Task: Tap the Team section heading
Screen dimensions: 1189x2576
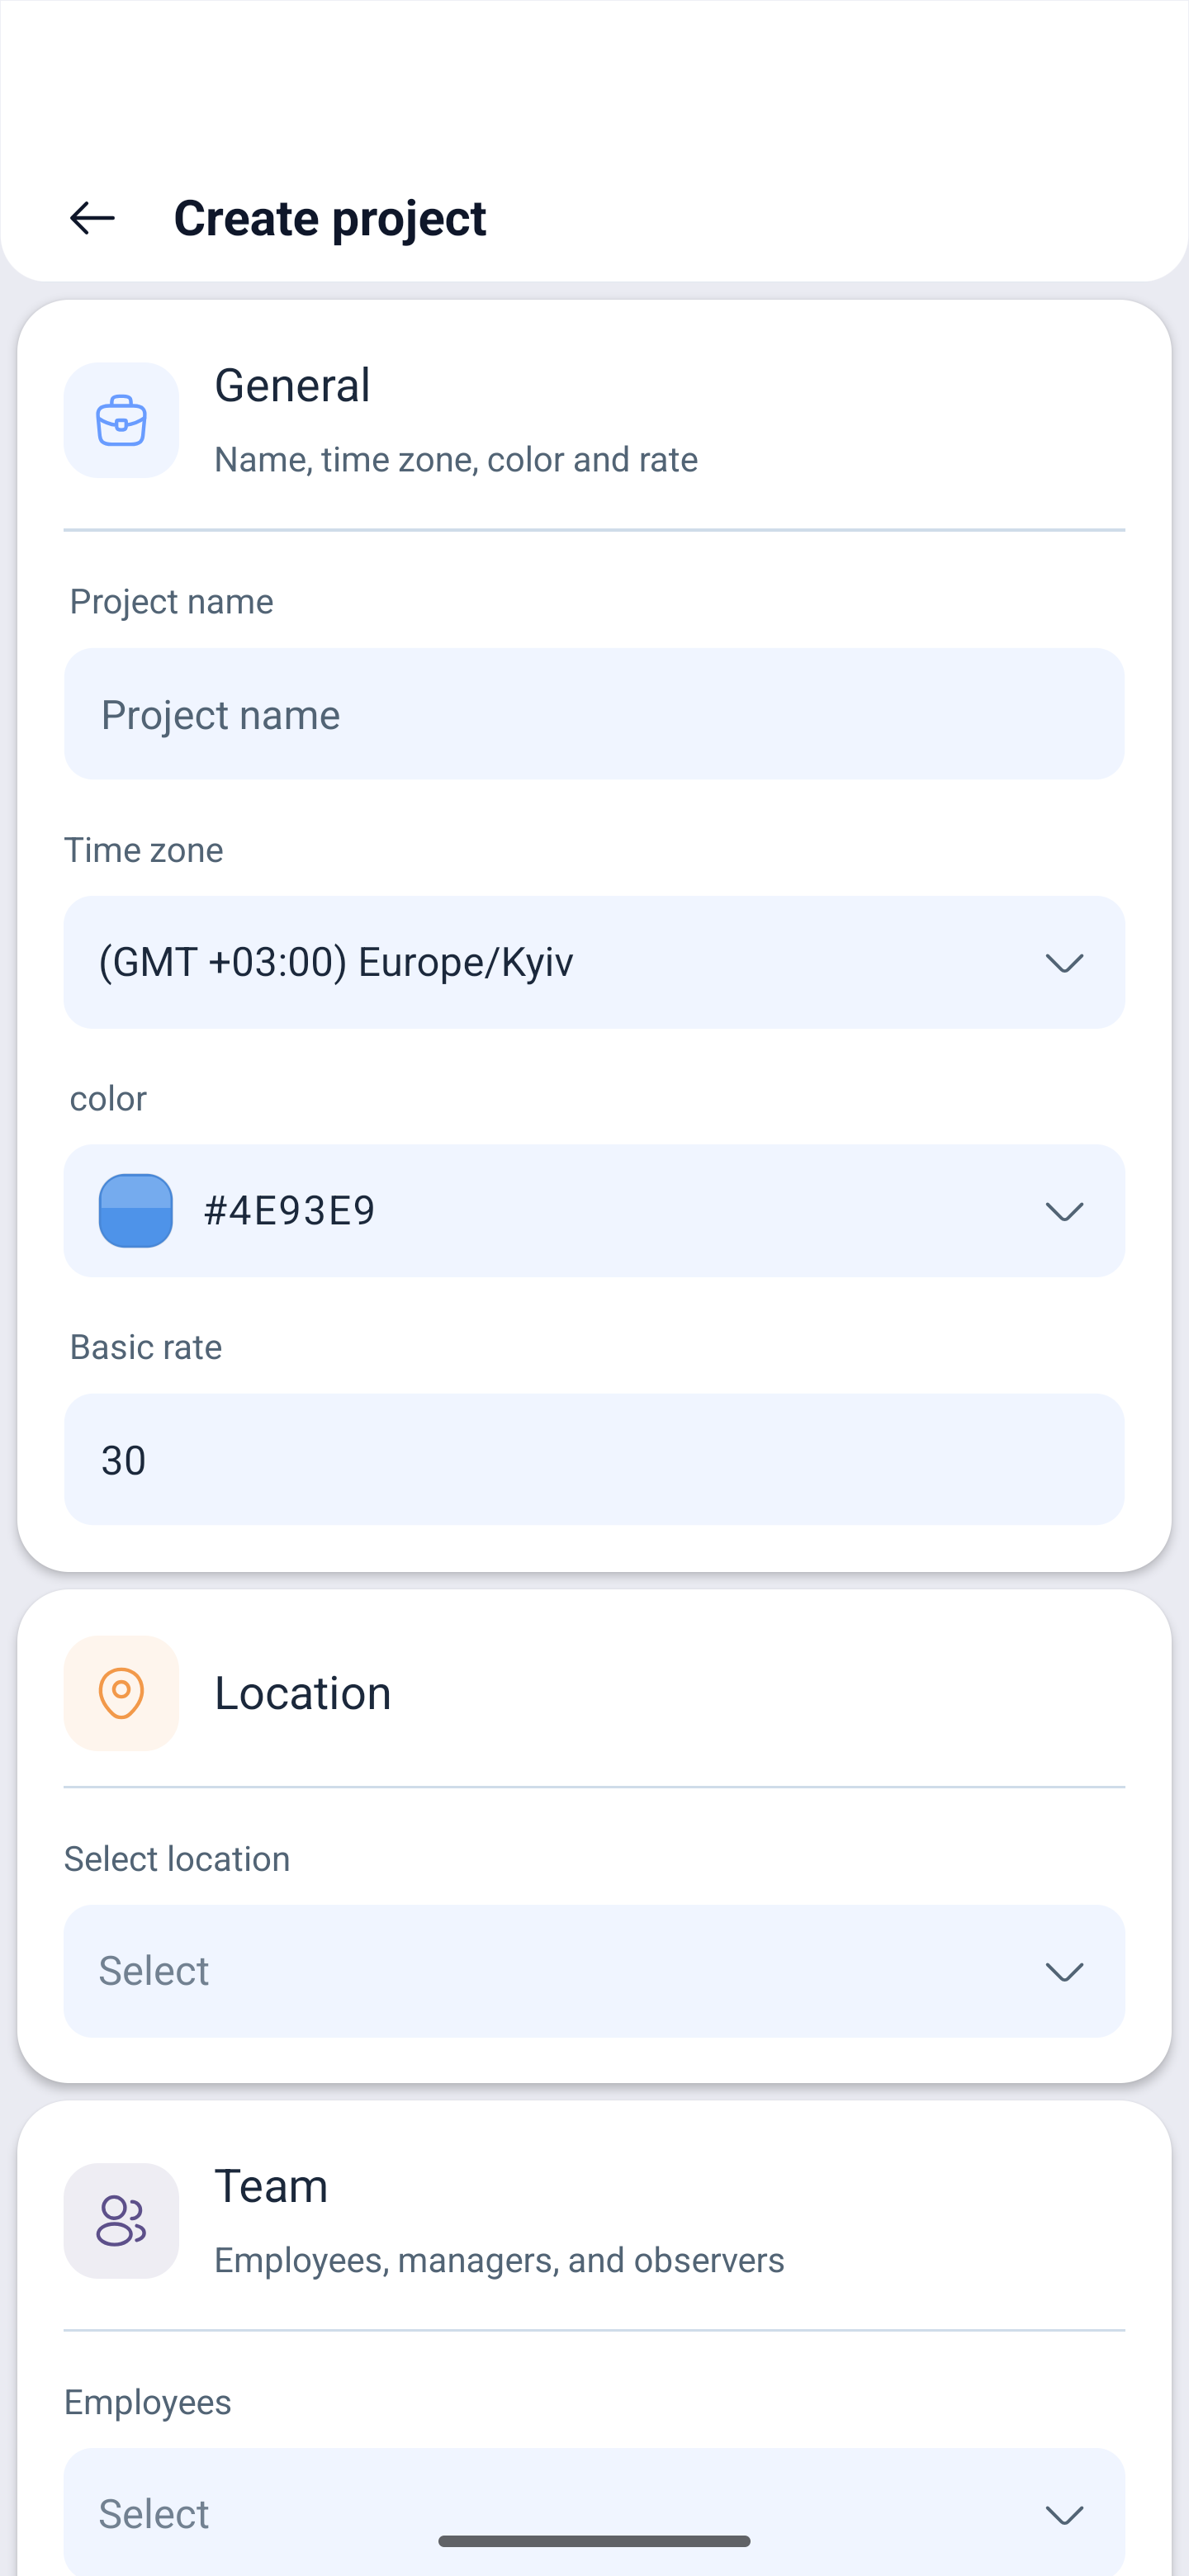Action: [271, 2186]
